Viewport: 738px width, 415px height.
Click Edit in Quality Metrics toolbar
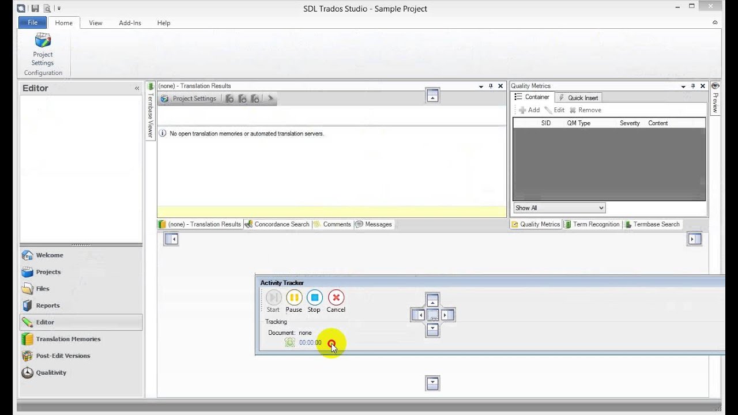click(554, 110)
